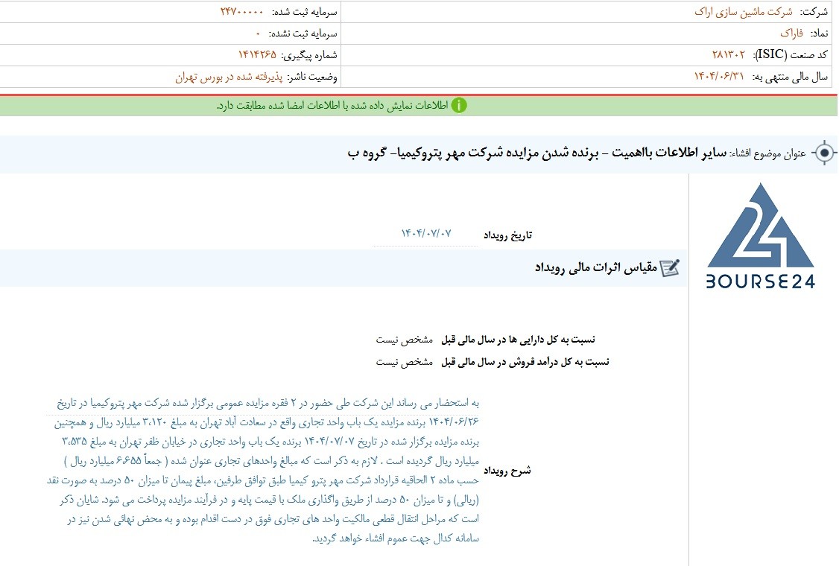The image size is (839, 566).
Task: Click the ISIC industry code '۲۸۱۳۰۲'
Action: click(x=728, y=54)
